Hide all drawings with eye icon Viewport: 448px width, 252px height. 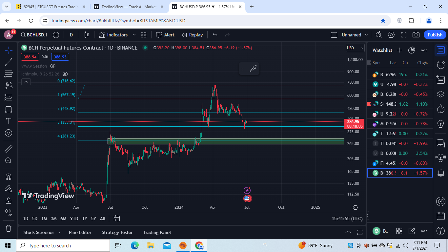pyautogui.click(x=9, y=212)
